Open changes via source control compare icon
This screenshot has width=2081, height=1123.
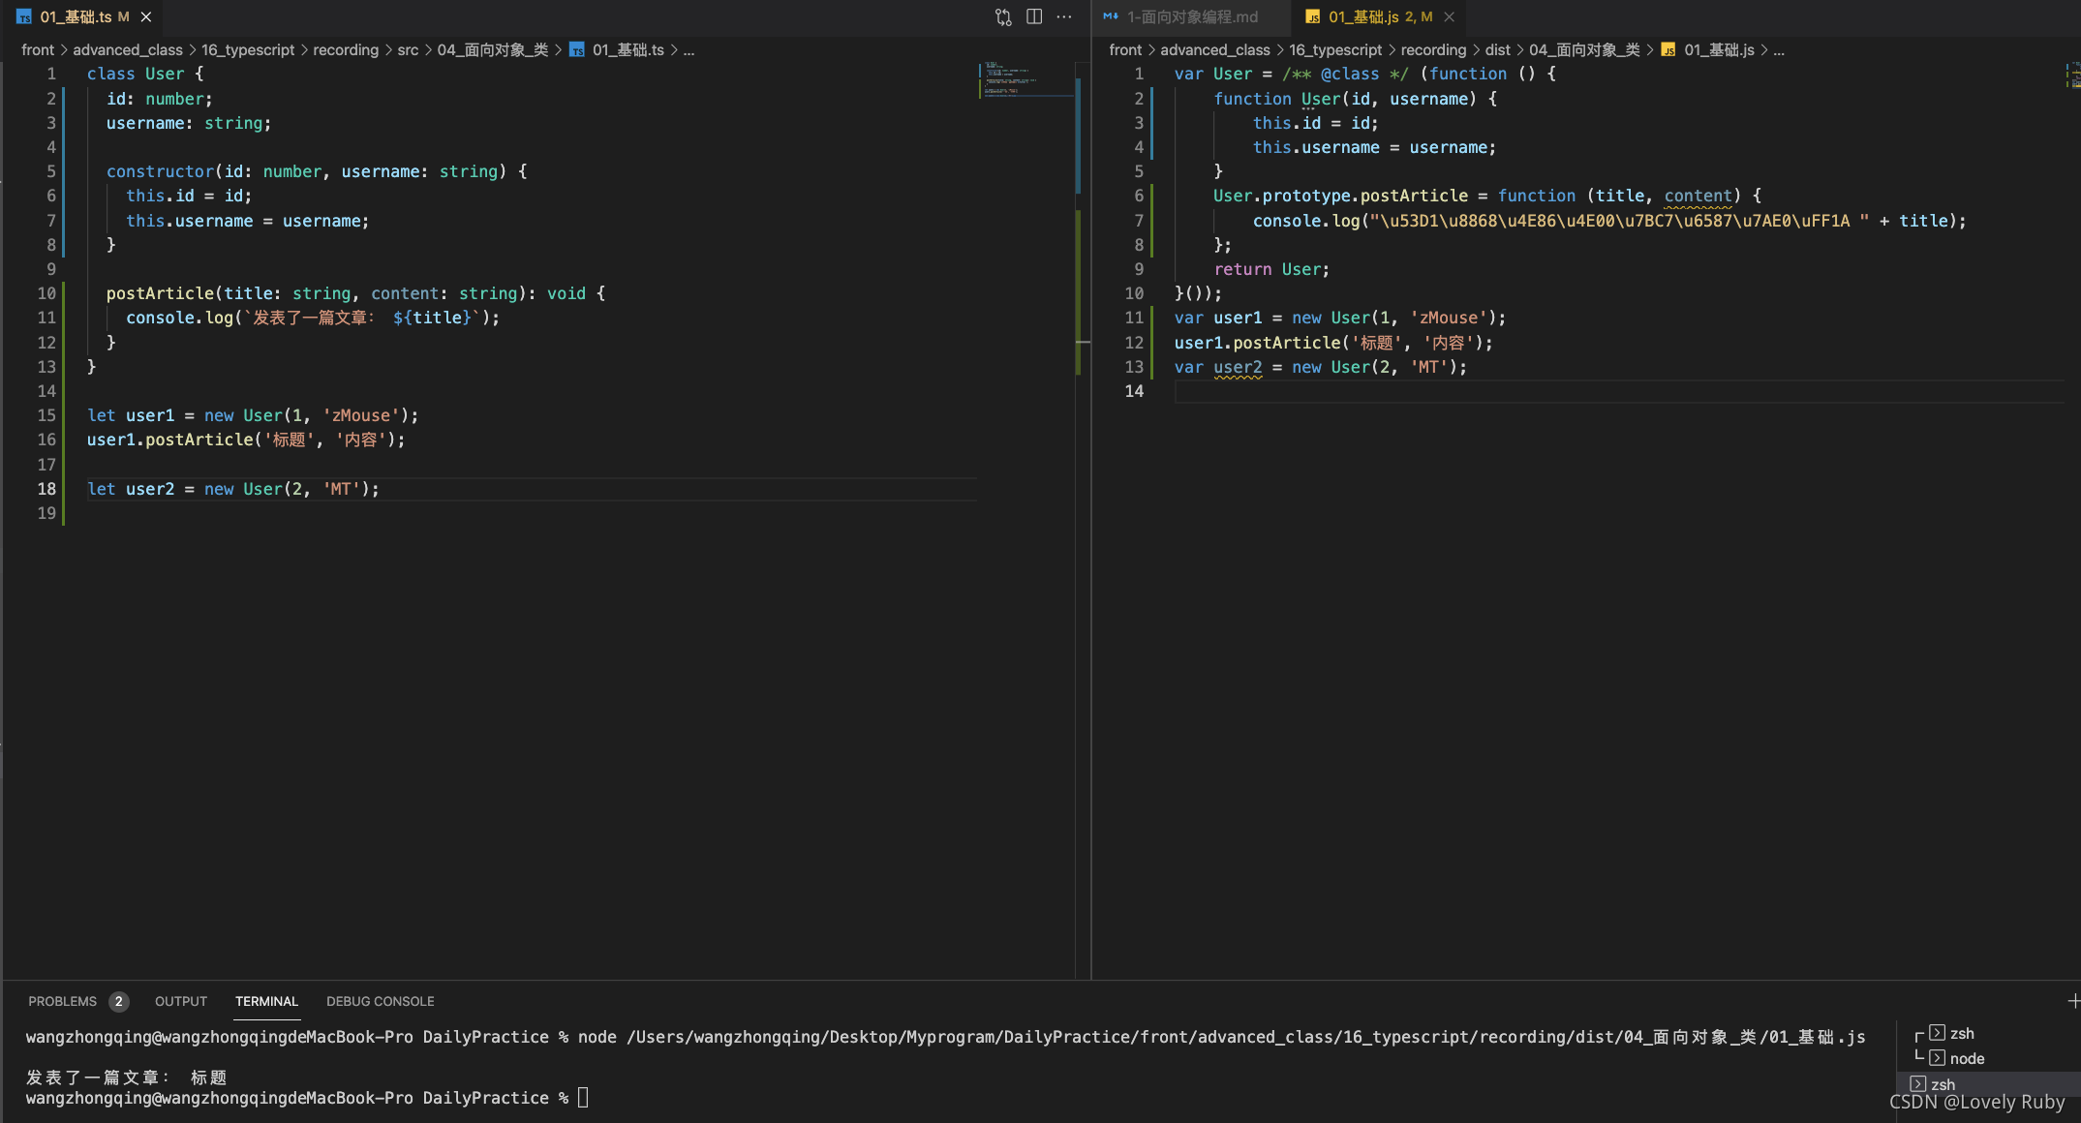coord(1003,16)
